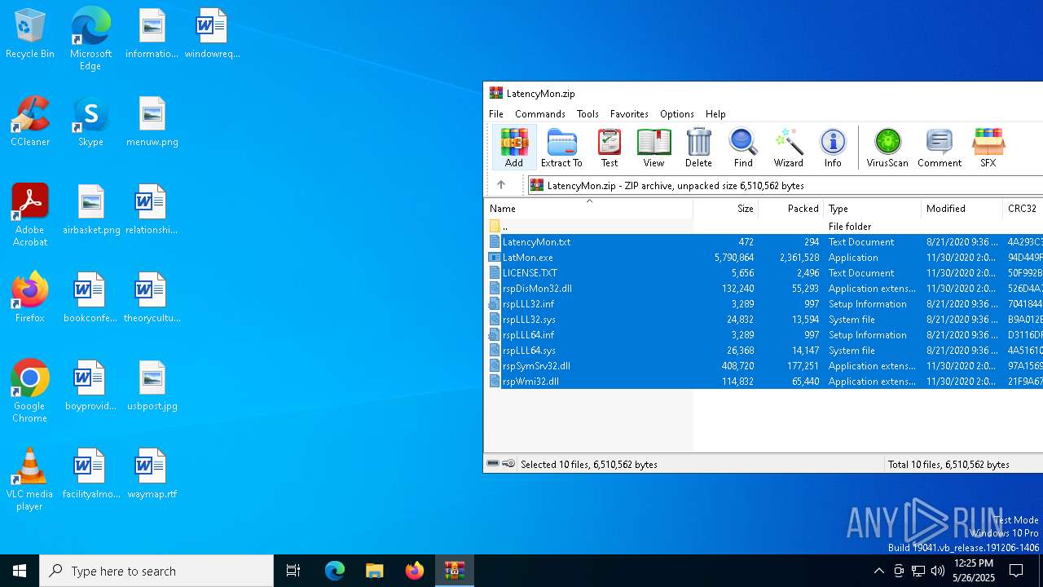Select rspLLL32.sys in file list
The width and height of the screenshot is (1043, 587).
[764, 320]
